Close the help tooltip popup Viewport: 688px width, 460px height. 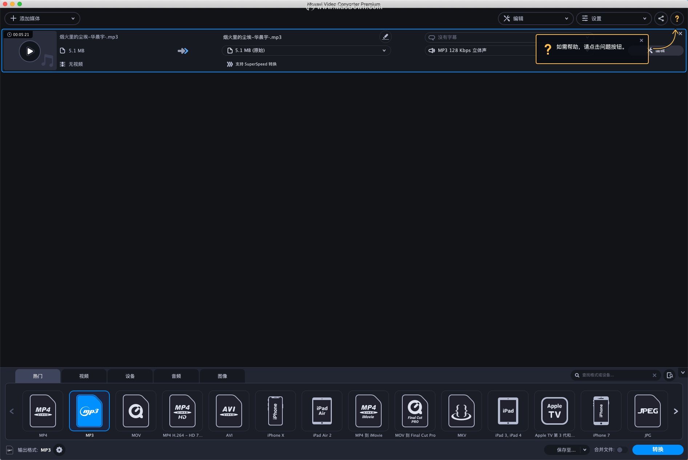[x=641, y=40]
